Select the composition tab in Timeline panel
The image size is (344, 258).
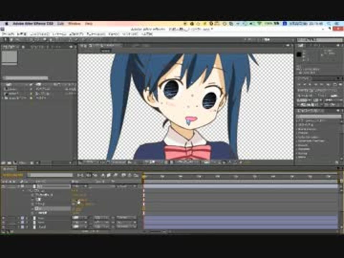9,169
